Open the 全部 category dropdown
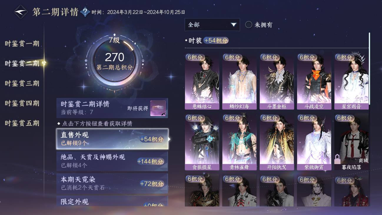Screen dimensions: 382x215 212,25
